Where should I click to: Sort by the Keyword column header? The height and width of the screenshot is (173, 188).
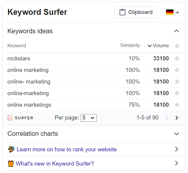click(x=17, y=45)
